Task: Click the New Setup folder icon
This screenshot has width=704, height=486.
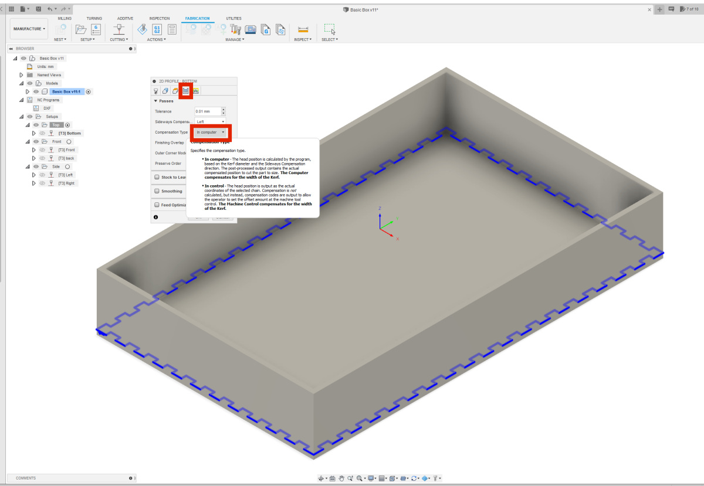Action: [82, 29]
